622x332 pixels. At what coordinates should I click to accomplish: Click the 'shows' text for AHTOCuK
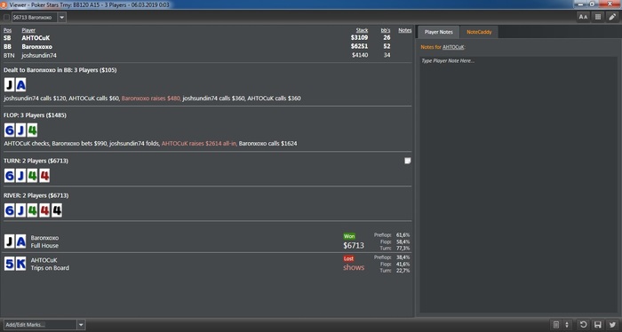pyautogui.click(x=354, y=267)
